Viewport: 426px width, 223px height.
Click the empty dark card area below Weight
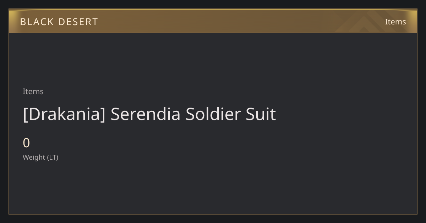(213, 188)
